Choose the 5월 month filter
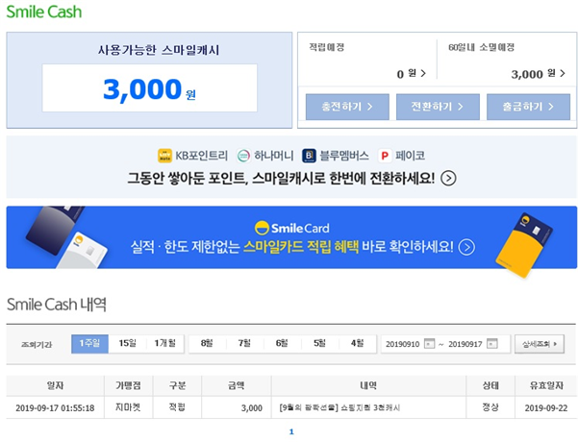Screen dimensions: 578x442 (x=320, y=344)
